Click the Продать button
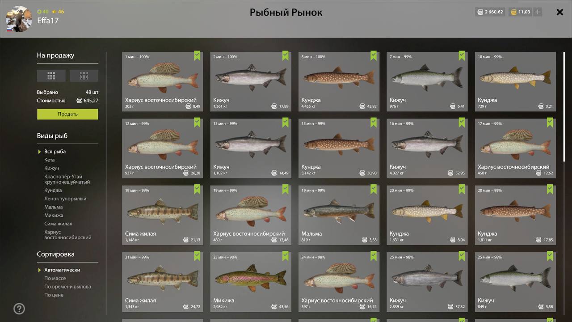 (67, 114)
